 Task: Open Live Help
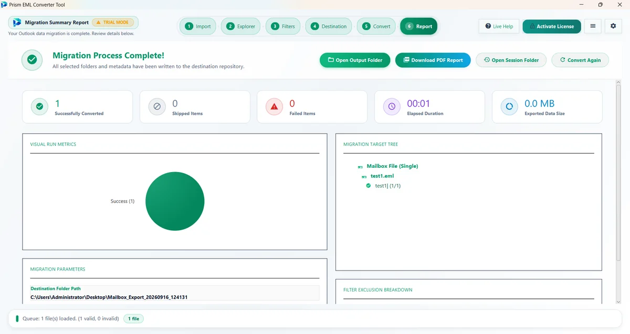tap(499, 26)
